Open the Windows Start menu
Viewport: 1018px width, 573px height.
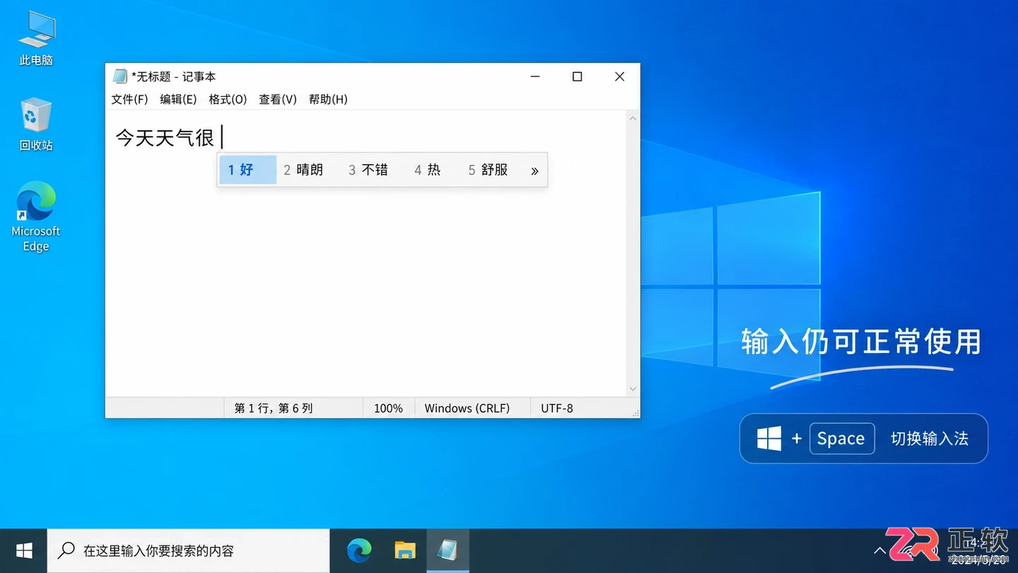pyautogui.click(x=24, y=550)
